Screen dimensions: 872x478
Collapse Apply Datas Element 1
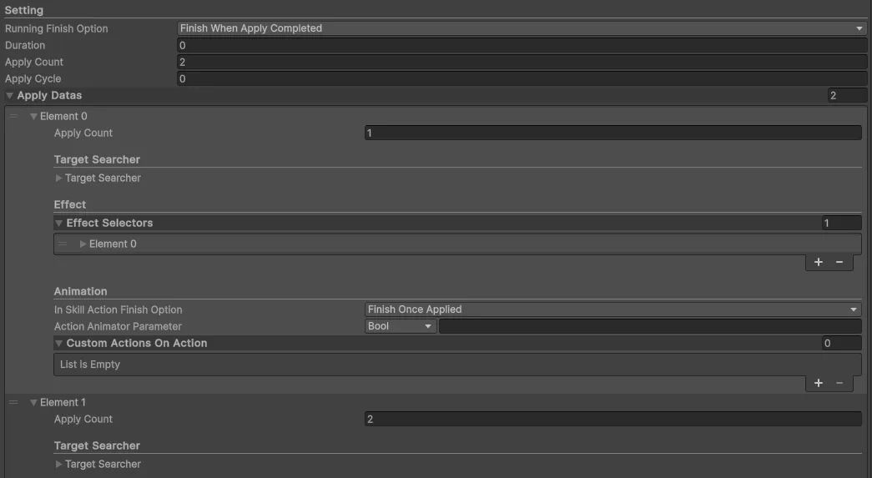coord(34,403)
